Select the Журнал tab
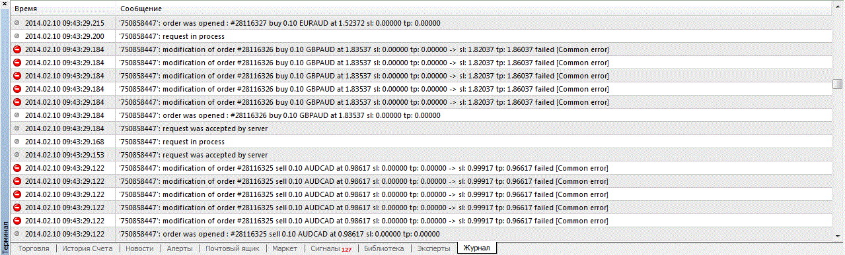Image resolution: width=845 pixels, height=255 pixels. point(477,248)
